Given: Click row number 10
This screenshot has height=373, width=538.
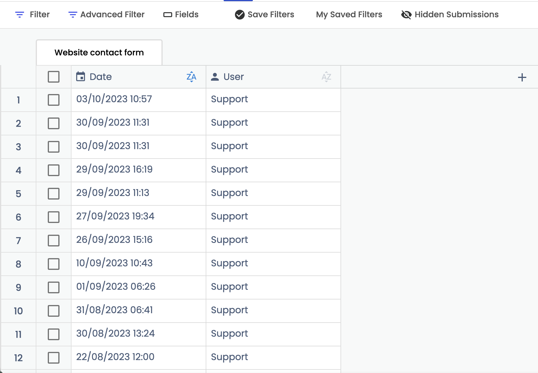Looking at the screenshot, I should (18, 311).
